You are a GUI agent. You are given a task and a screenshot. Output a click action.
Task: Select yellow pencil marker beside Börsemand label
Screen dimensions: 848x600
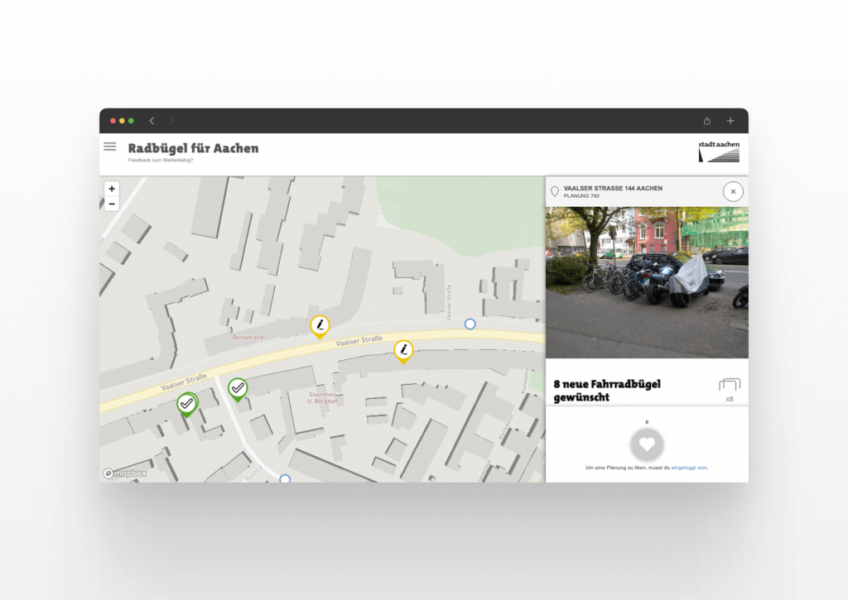tap(320, 325)
